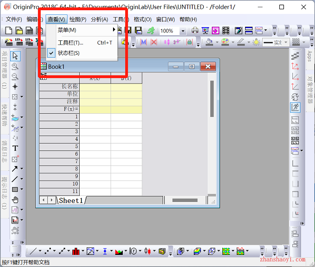Image resolution: width=315 pixels, height=267 pixels.
Task: Click the Box/stock chart icon
Action: 148,251
